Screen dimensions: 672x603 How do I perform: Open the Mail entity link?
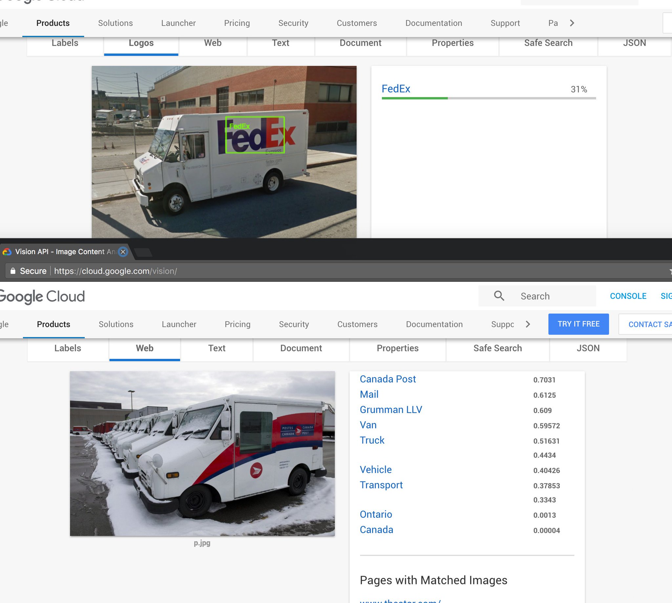[x=369, y=394]
